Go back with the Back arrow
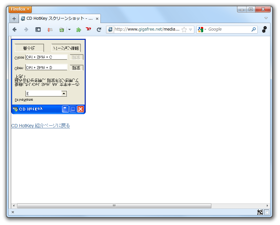 [15, 30]
